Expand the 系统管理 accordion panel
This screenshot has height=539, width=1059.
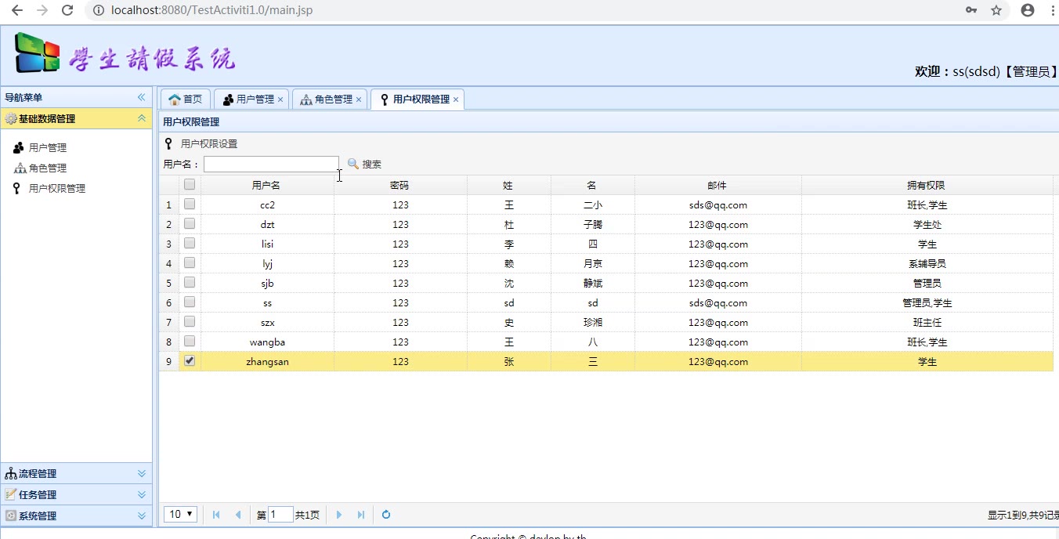(x=76, y=516)
